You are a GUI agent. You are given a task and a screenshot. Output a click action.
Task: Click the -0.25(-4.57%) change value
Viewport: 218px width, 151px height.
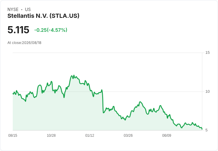point(51,30)
